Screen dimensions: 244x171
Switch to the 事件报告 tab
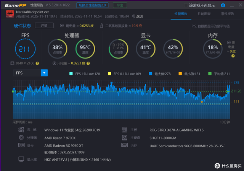[227, 14]
